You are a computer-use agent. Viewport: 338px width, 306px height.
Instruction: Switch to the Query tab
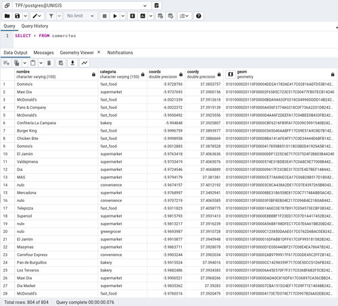click(x=9, y=26)
